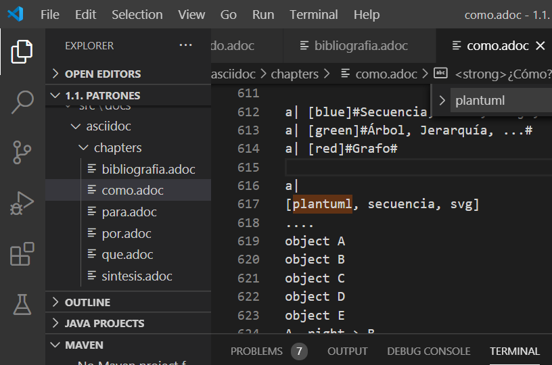The image size is (552, 365).
Task: Open the Run and Debug view
Action: click(x=22, y=203)
